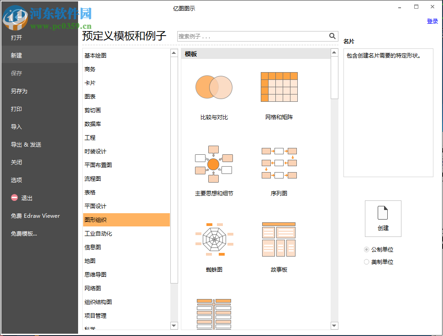Select the 比较与对比 template icon
Screen dimensions: 443x336
pos(213,87)
